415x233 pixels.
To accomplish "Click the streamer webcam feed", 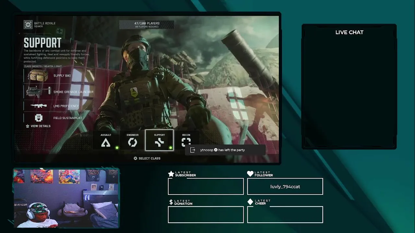I will pos(66,198).
